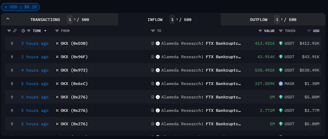Image resolution: width=328 pixels, height=139 pixels.
Task: Open the filter icon beside the TOKEN column
Action: (281, 31)
